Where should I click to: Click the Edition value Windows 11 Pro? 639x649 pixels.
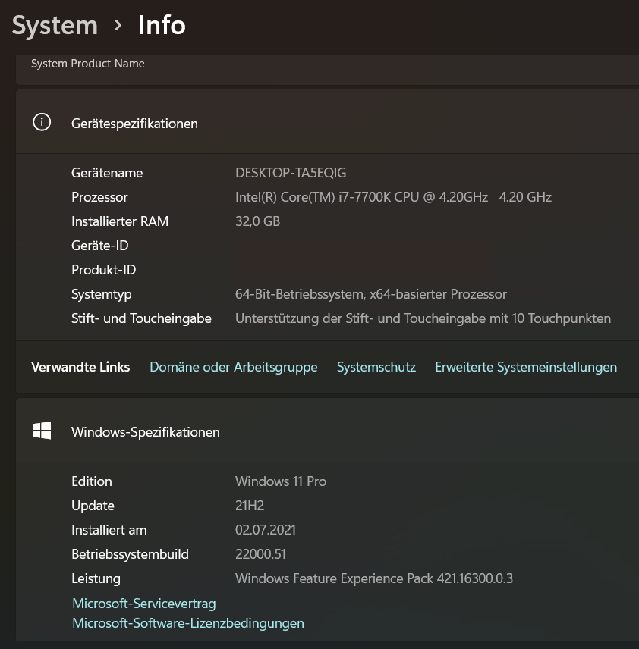[281, 481]
